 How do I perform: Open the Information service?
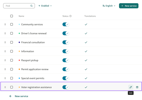(x=28, y=51)
